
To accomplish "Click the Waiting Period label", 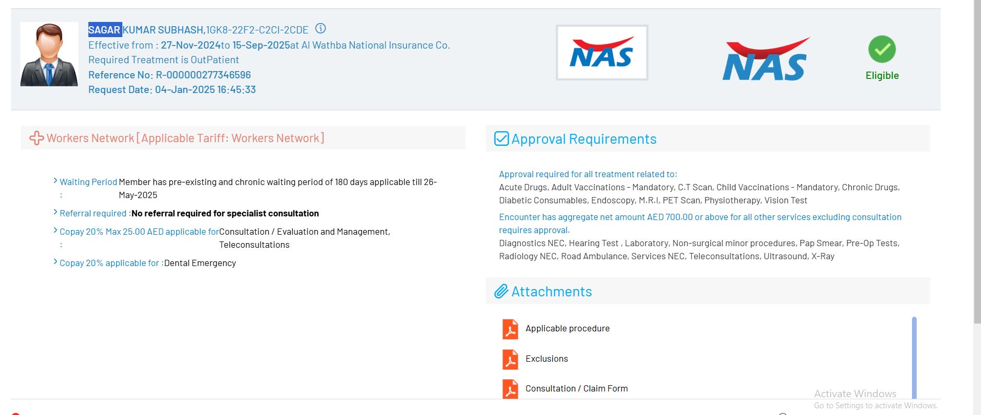I will click(x=88, y=182).
